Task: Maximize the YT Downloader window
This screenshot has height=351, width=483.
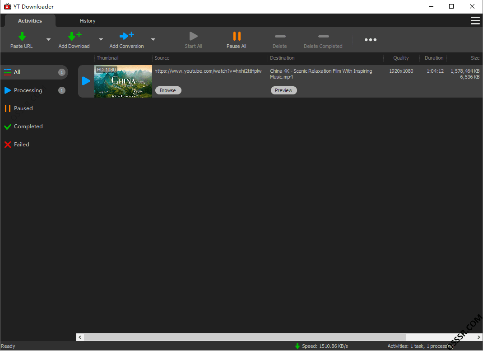Action: (451, 6)
